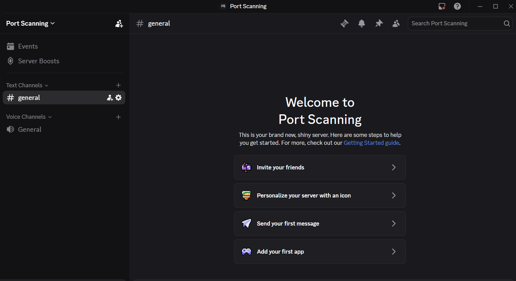Minimize the Discord window
This screenshot has width=516, height=281.
coord(480,6)
